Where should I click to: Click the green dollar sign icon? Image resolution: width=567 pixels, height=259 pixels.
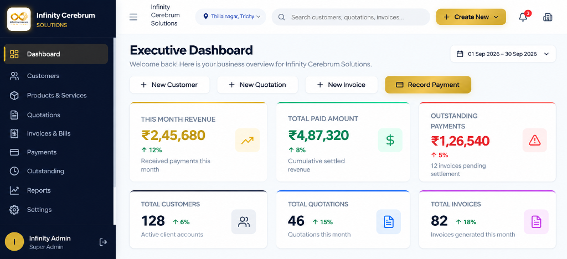pyautogui.click(x=390, y=140)
